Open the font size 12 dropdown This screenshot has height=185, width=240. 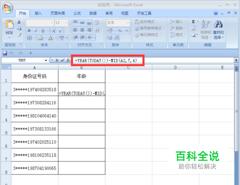(66, 23)
